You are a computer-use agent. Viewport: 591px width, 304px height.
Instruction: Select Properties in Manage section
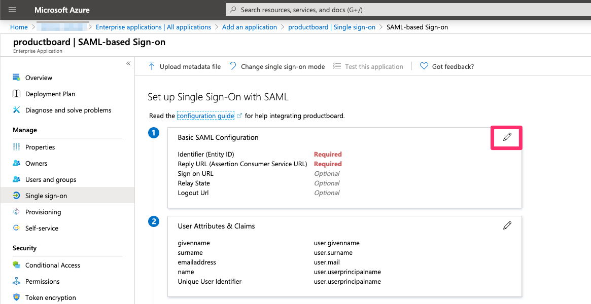pyautogui.click(x=40, y=147)
